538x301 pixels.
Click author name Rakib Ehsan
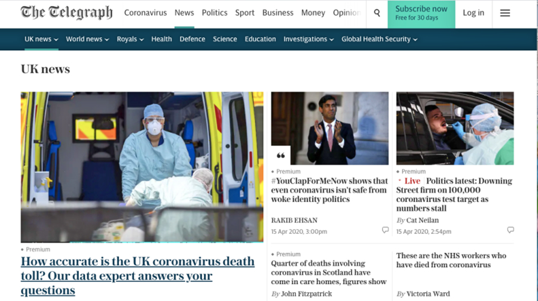point(294,221)
